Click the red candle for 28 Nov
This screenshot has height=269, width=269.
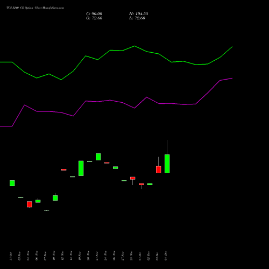[133, 178]
